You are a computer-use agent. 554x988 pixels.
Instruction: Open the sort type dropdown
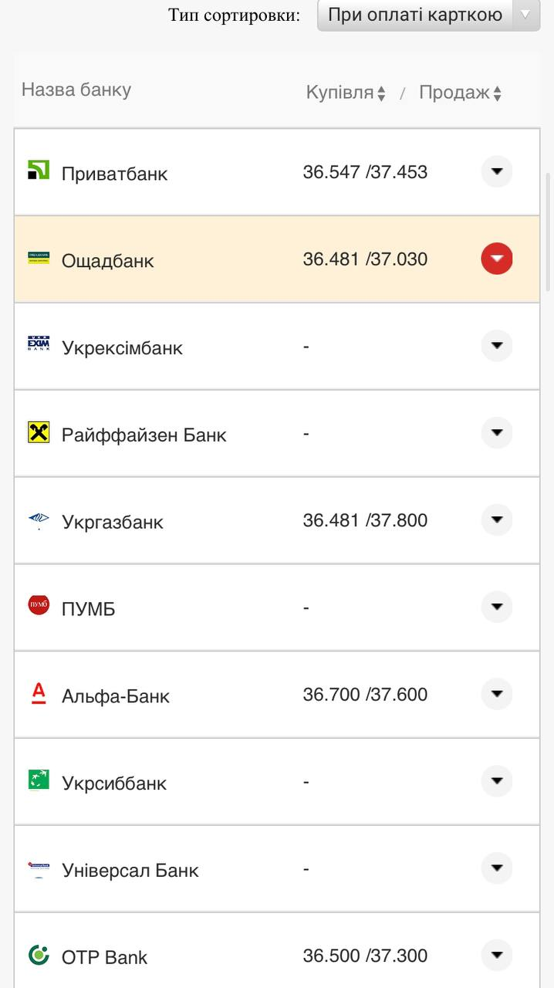pyautogui.click(x=428, y=15)
